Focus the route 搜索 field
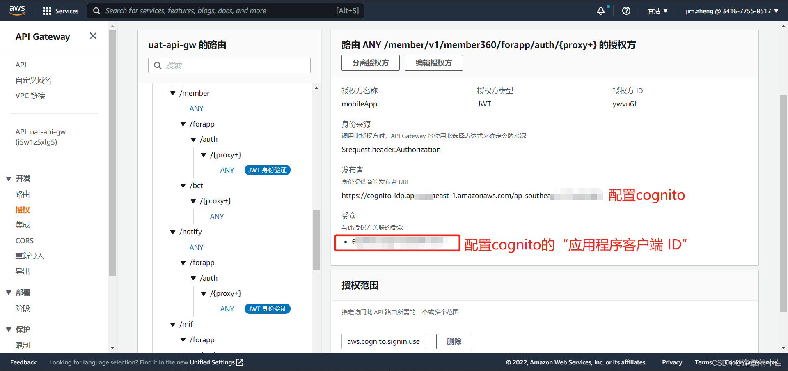Viewport: 788px width, 371px height. [229, 65]
